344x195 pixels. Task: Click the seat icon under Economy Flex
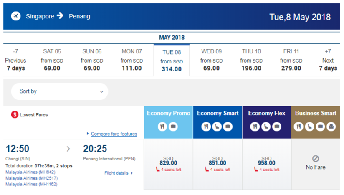pyautogui.click(x=266, y=127)
